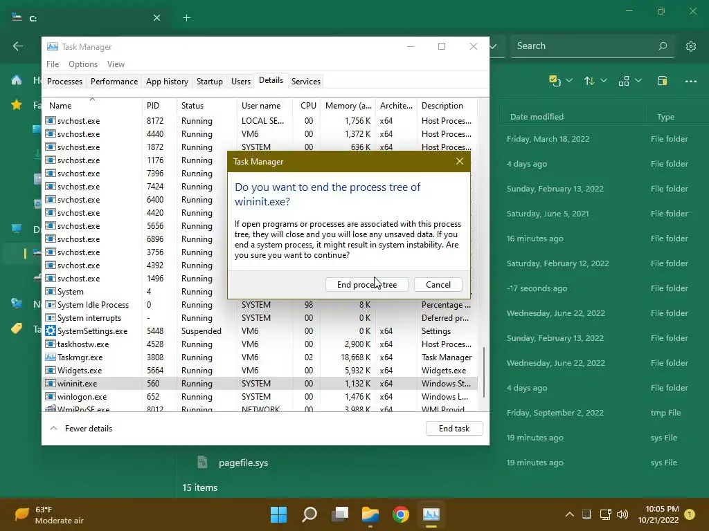Open the Windows Start menu
Viewport: 709px width, 531px height.
pyautogui.click(x=278, y=514)
